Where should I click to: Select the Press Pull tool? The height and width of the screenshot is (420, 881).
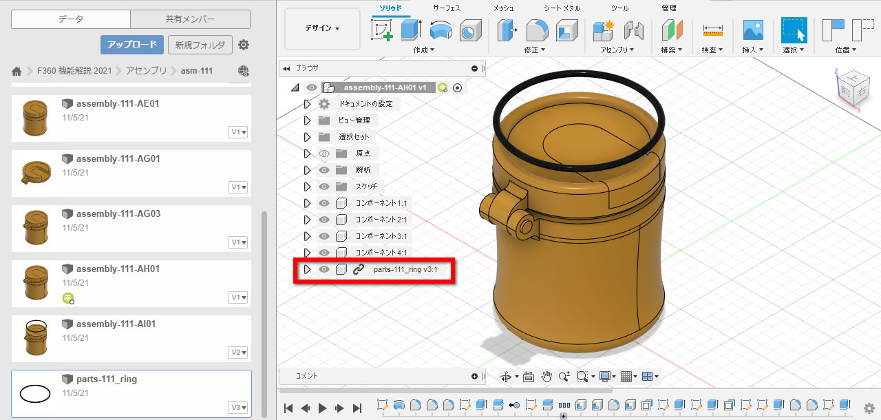click(508, 30)
